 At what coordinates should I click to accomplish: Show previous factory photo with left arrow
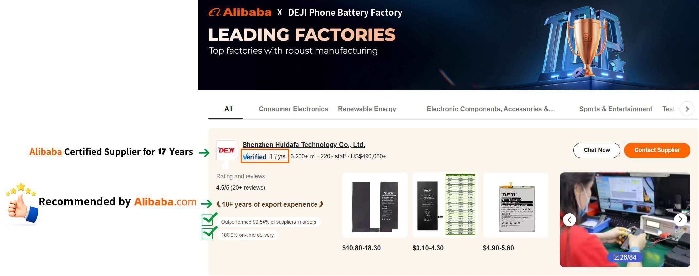(x=569, y=219)
